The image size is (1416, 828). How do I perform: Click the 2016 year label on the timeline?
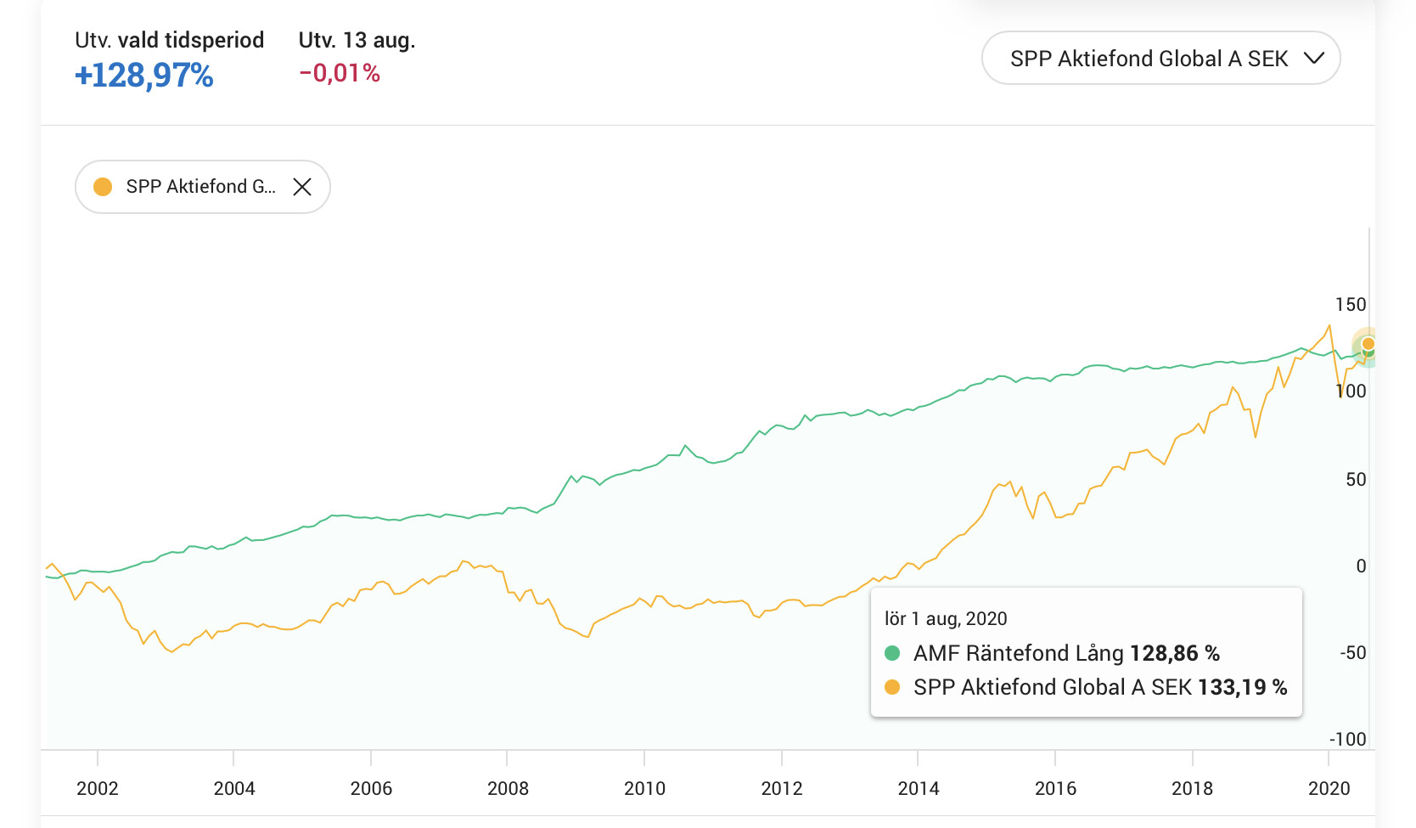point(1055,788)
